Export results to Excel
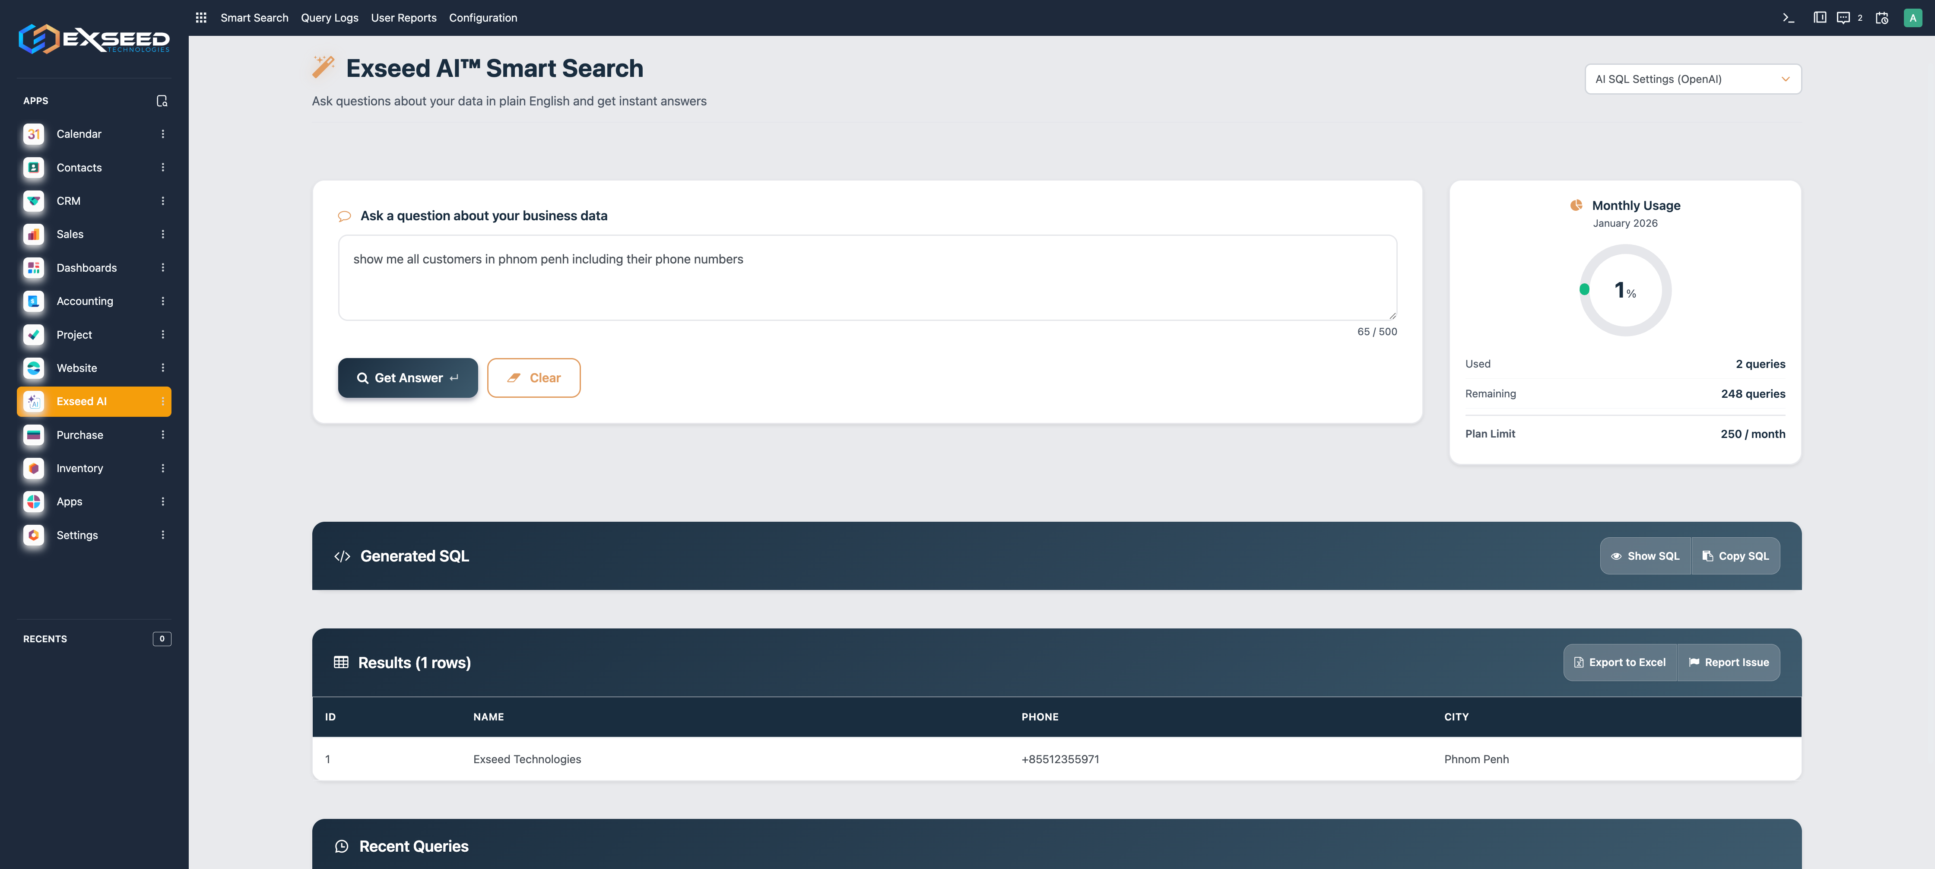Screen dimensions: 1935x869 [1620, 662]
